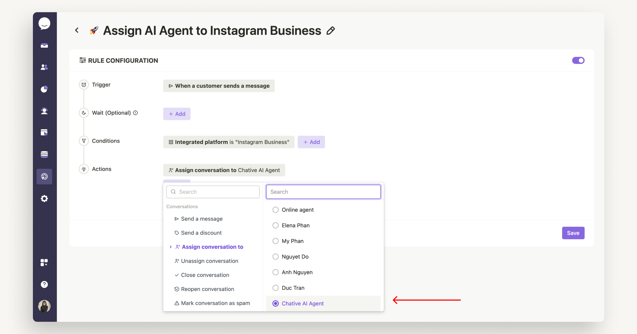637x334 pixels.
Task: Go back with the left chevron arrow
Action: pyautogui.click(x=77, y=30)
